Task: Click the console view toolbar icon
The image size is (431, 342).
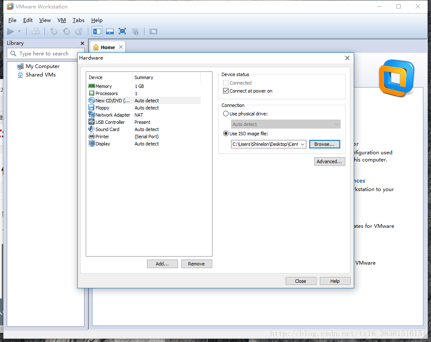Action: click(153, 31)
